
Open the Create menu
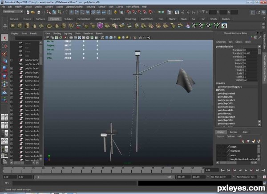28,7
